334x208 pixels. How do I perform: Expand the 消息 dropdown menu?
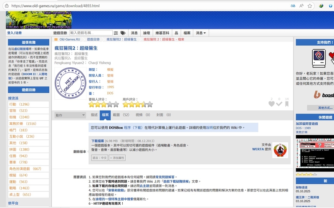click(201, 33)
